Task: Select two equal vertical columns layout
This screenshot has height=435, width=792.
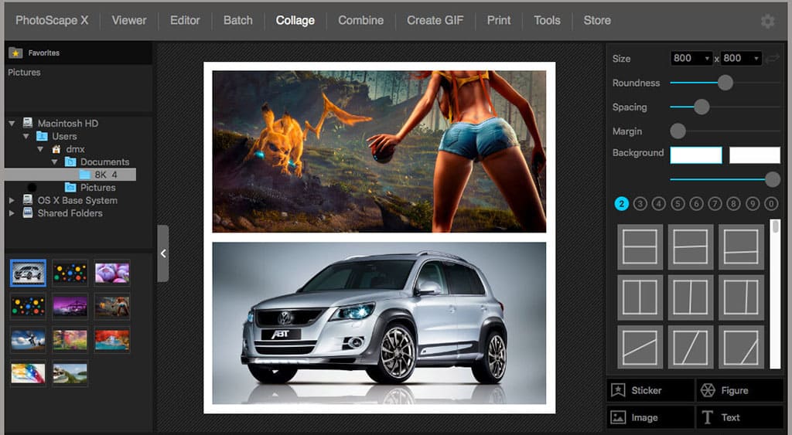Action: (x=640, y=297)
